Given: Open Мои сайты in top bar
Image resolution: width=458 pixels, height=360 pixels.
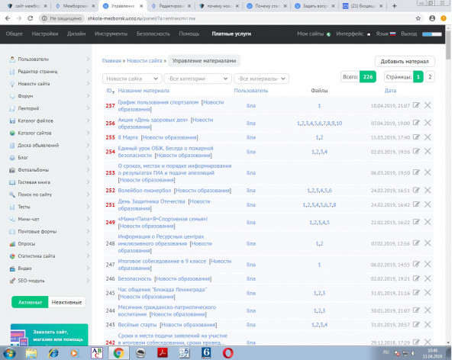Looking at the screenshot, I should point(314,34).
